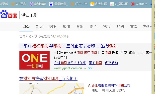Open the 画册印刷 link

coord(95,63)
